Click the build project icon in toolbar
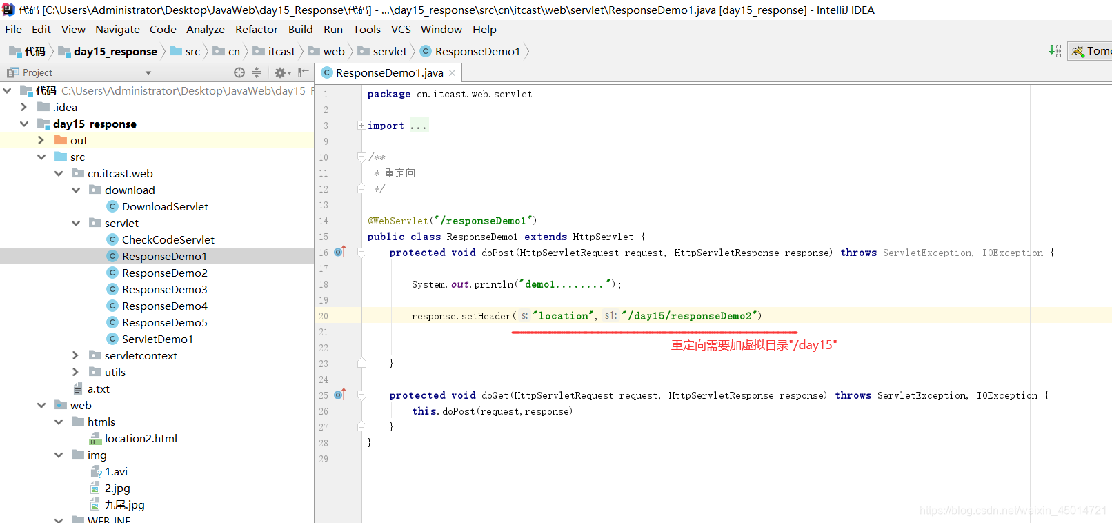This screenshot has width=1112, height=523. [1055, 50]
